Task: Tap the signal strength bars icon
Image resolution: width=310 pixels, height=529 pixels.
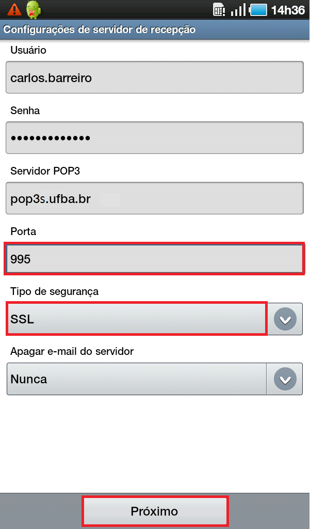Action: tap(238, 10)
